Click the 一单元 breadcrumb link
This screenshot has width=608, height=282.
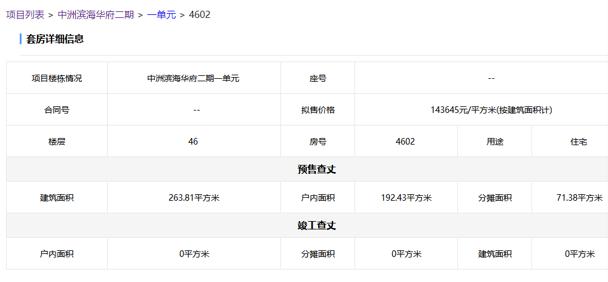(161, 14)
